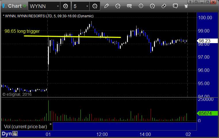The width and height of the screenshot is (219, 138).
Task: Open the chat comment bubble icon
Action: pos(175,6)
